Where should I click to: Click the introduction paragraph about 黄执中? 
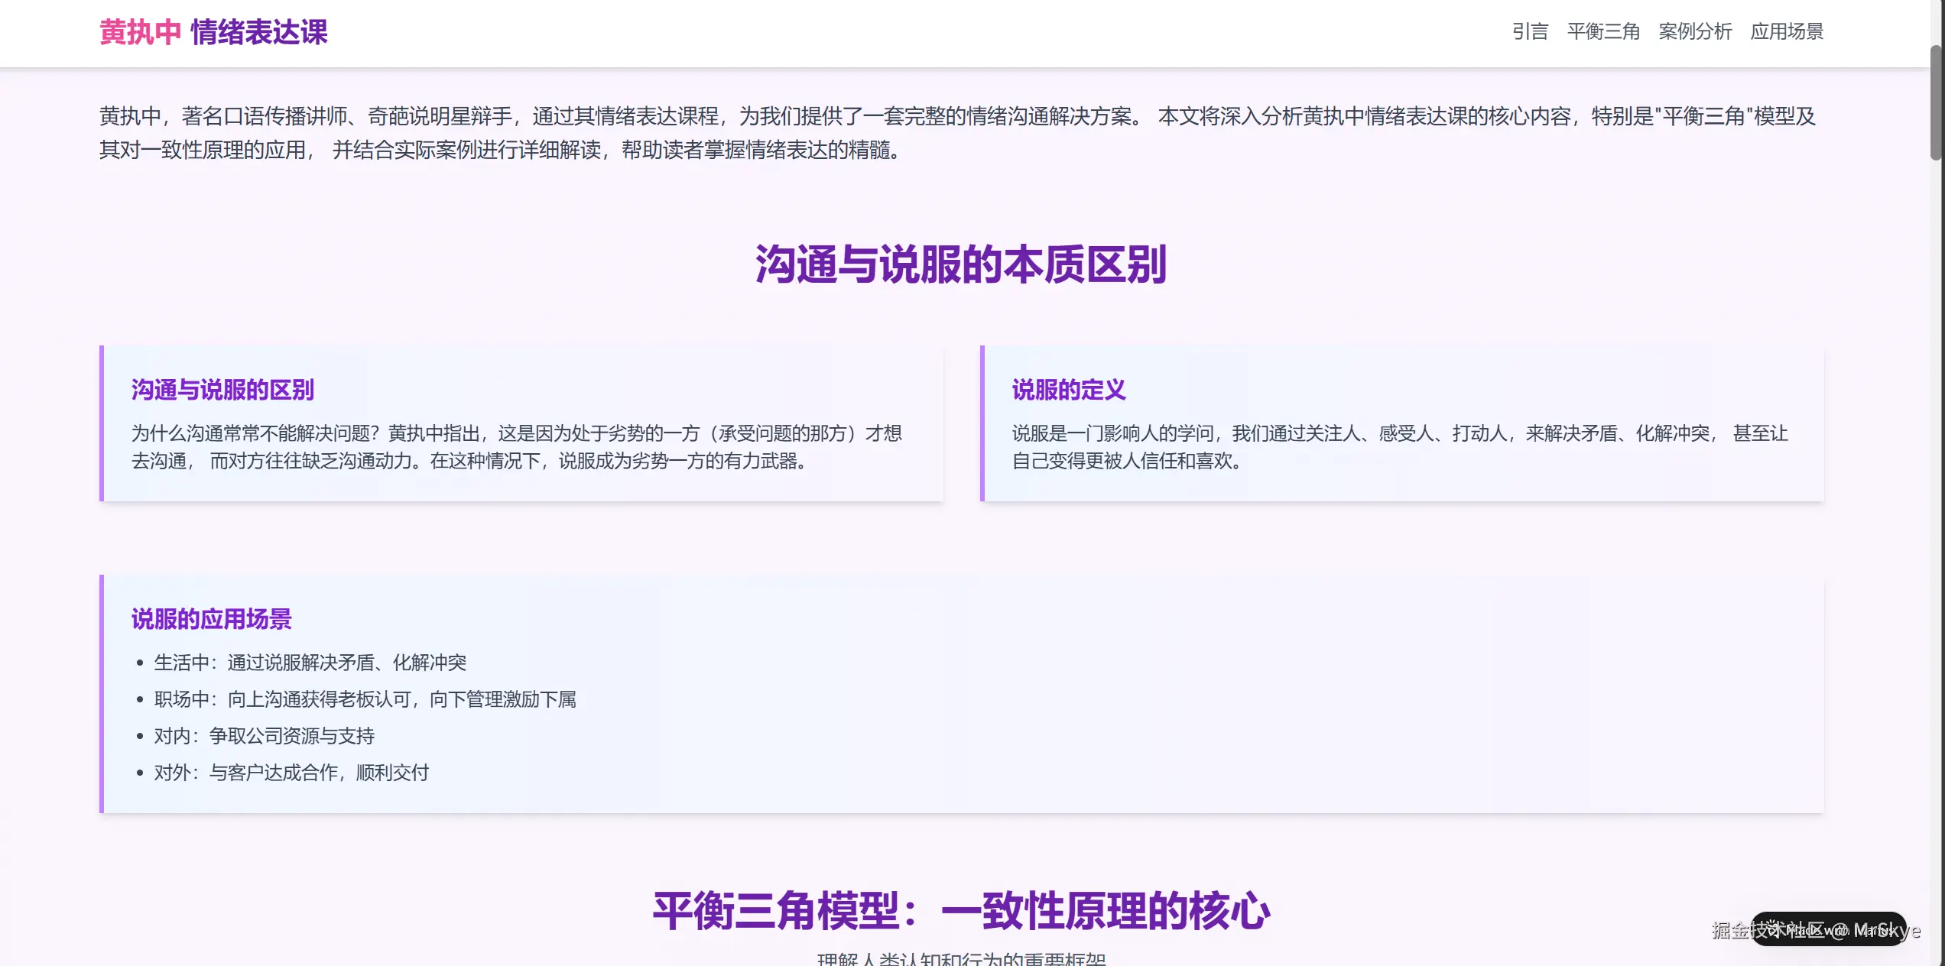click(x=960, y=134)
